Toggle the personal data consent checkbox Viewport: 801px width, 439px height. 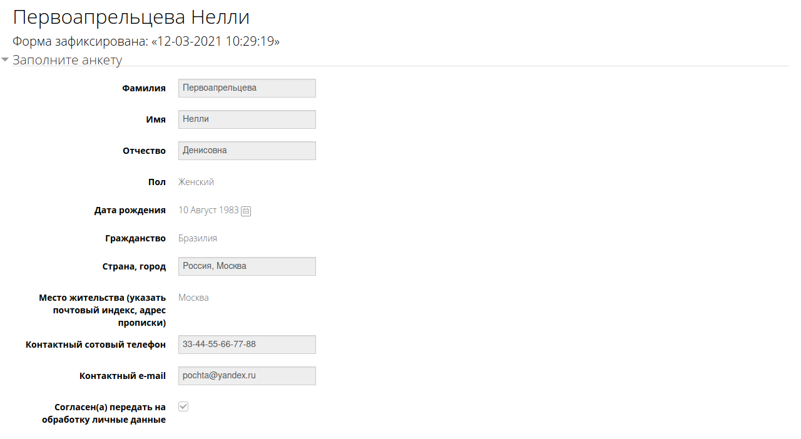(183, 406)
